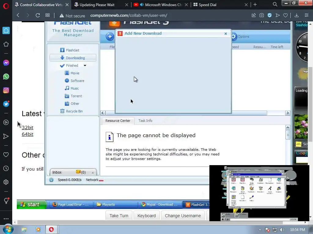The width and height of the screenshot is (313, 234).
Task: Open downloads icon in Opera toolbar
Action: tap(296, 15)
